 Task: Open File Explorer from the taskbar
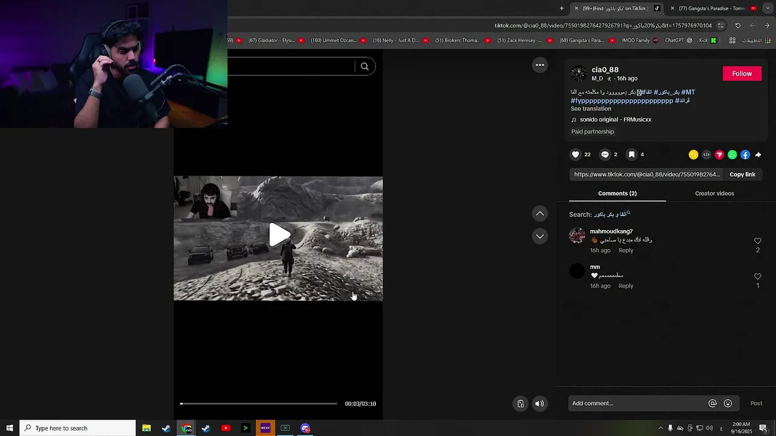coord(146,428)
